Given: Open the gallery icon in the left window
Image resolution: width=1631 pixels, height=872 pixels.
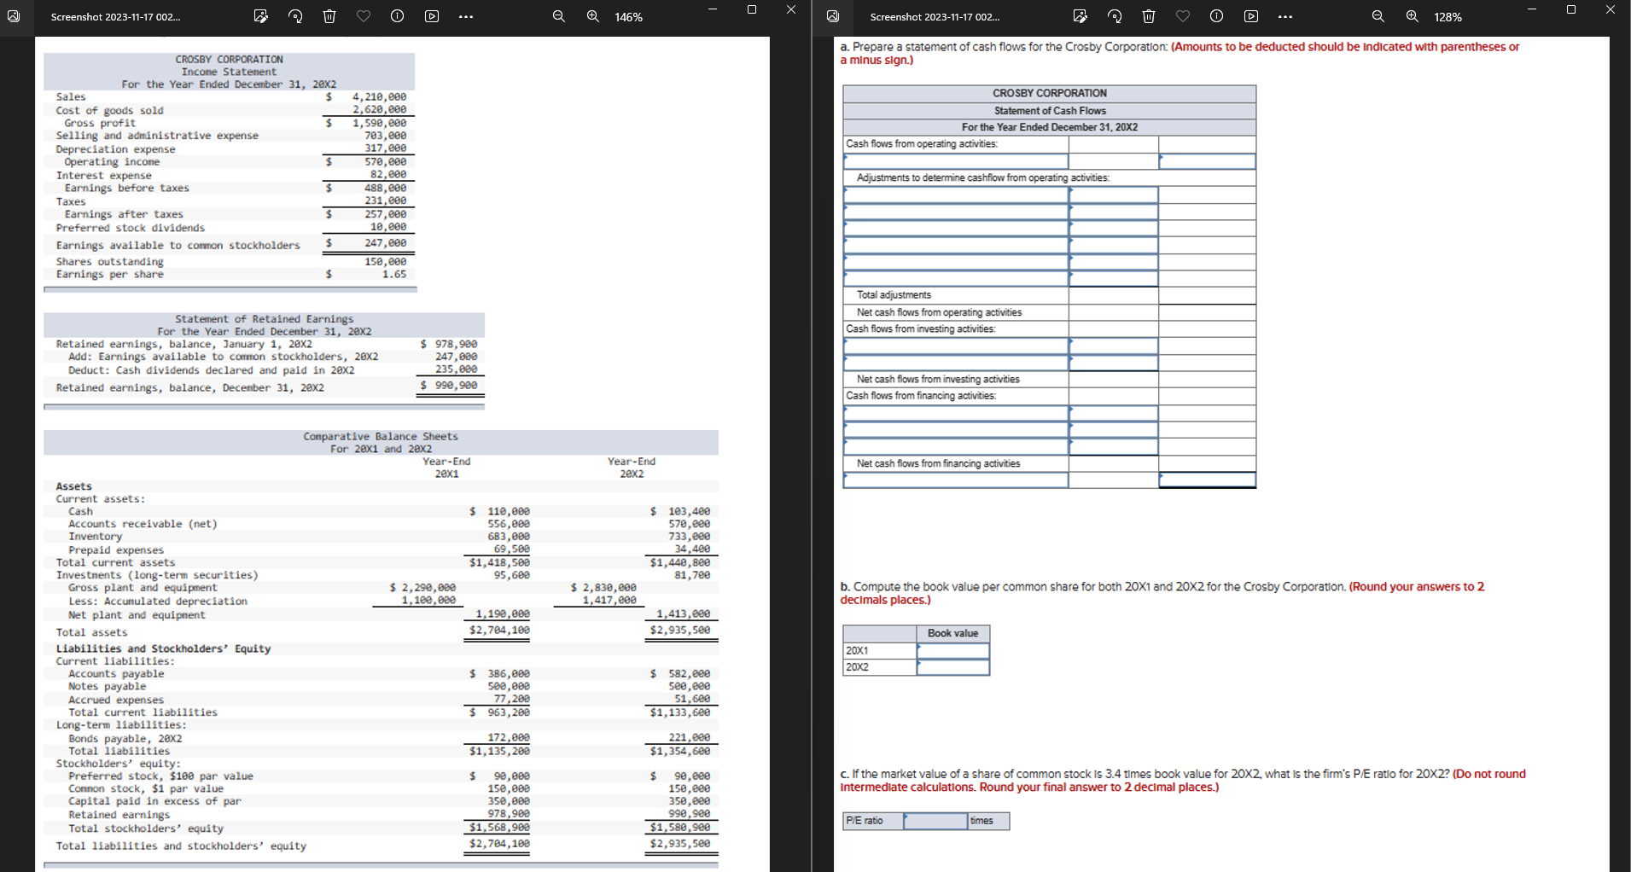Looking at the screenshot, I should coord(15,16).
